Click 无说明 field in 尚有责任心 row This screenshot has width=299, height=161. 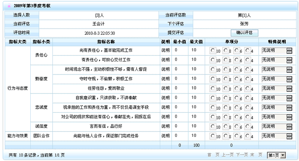click(x=274, y=50)
